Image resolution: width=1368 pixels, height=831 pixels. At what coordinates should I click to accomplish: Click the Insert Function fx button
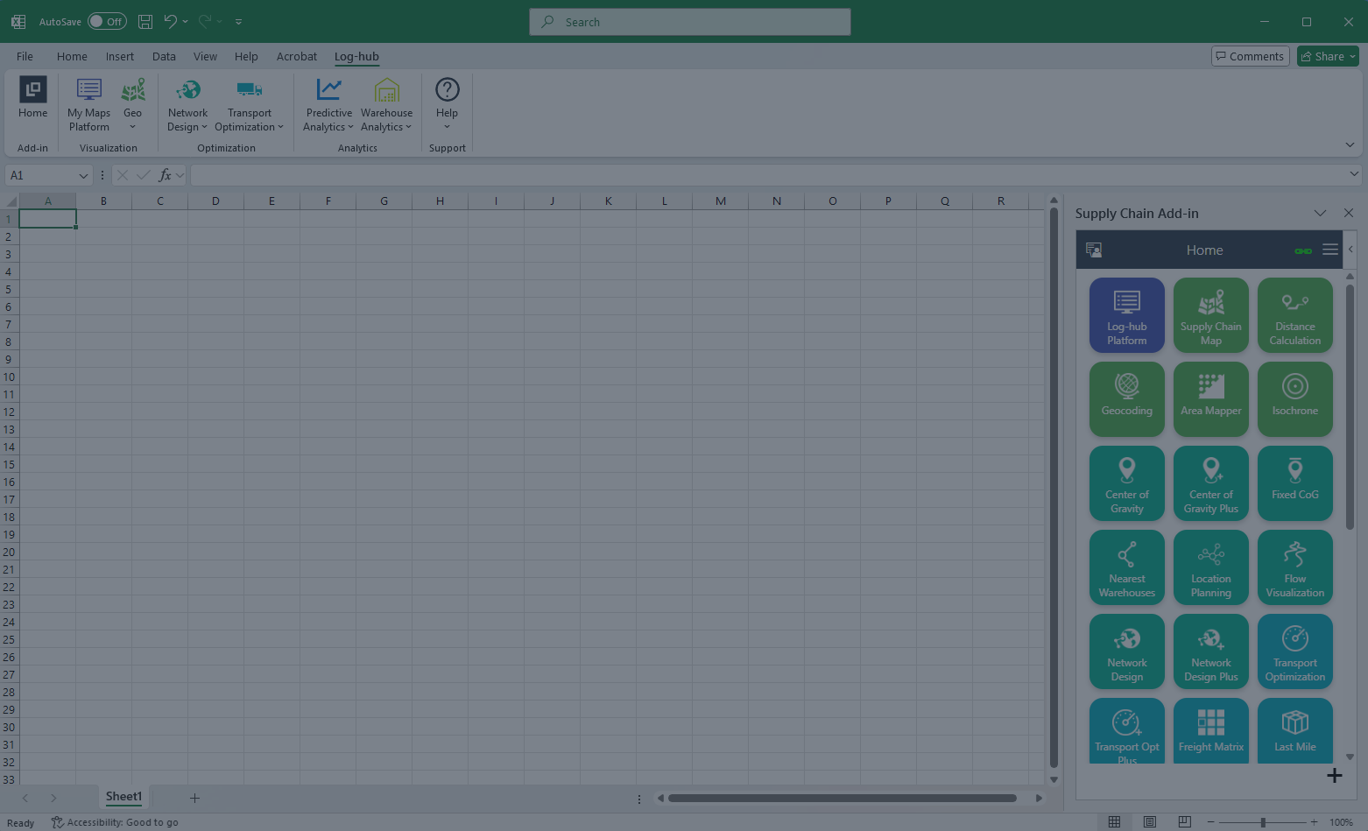[x=165, y=175]
